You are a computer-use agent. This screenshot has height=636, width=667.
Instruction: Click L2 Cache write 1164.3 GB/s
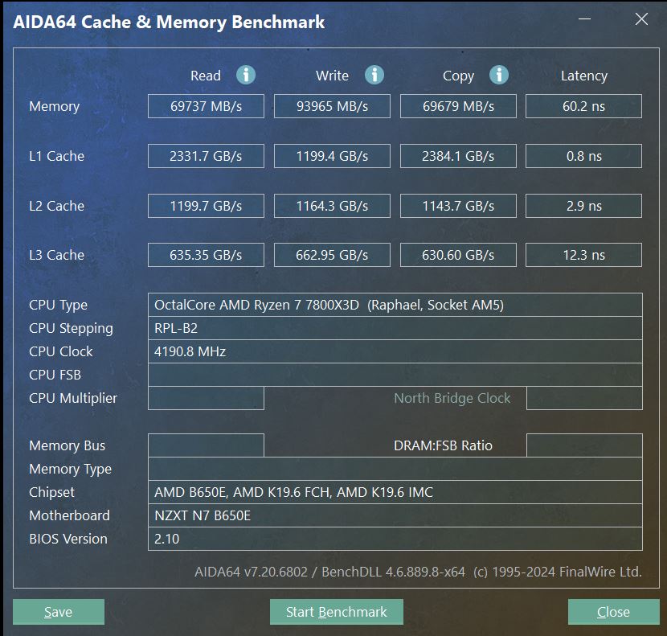(332, 206)
